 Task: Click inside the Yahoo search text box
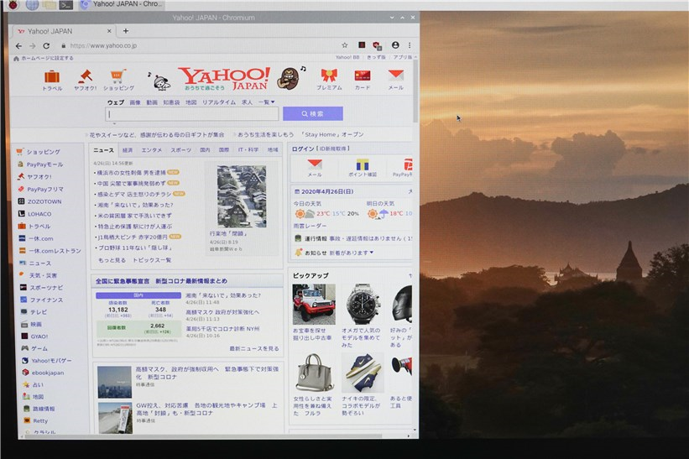pos(192,114)
